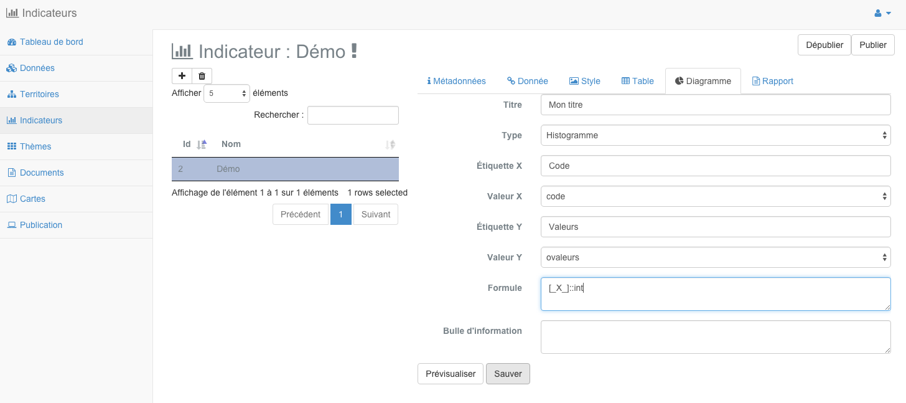Click the Nom column header
Image resolution: width=906 pixels, height=403 pixels.
231,144
